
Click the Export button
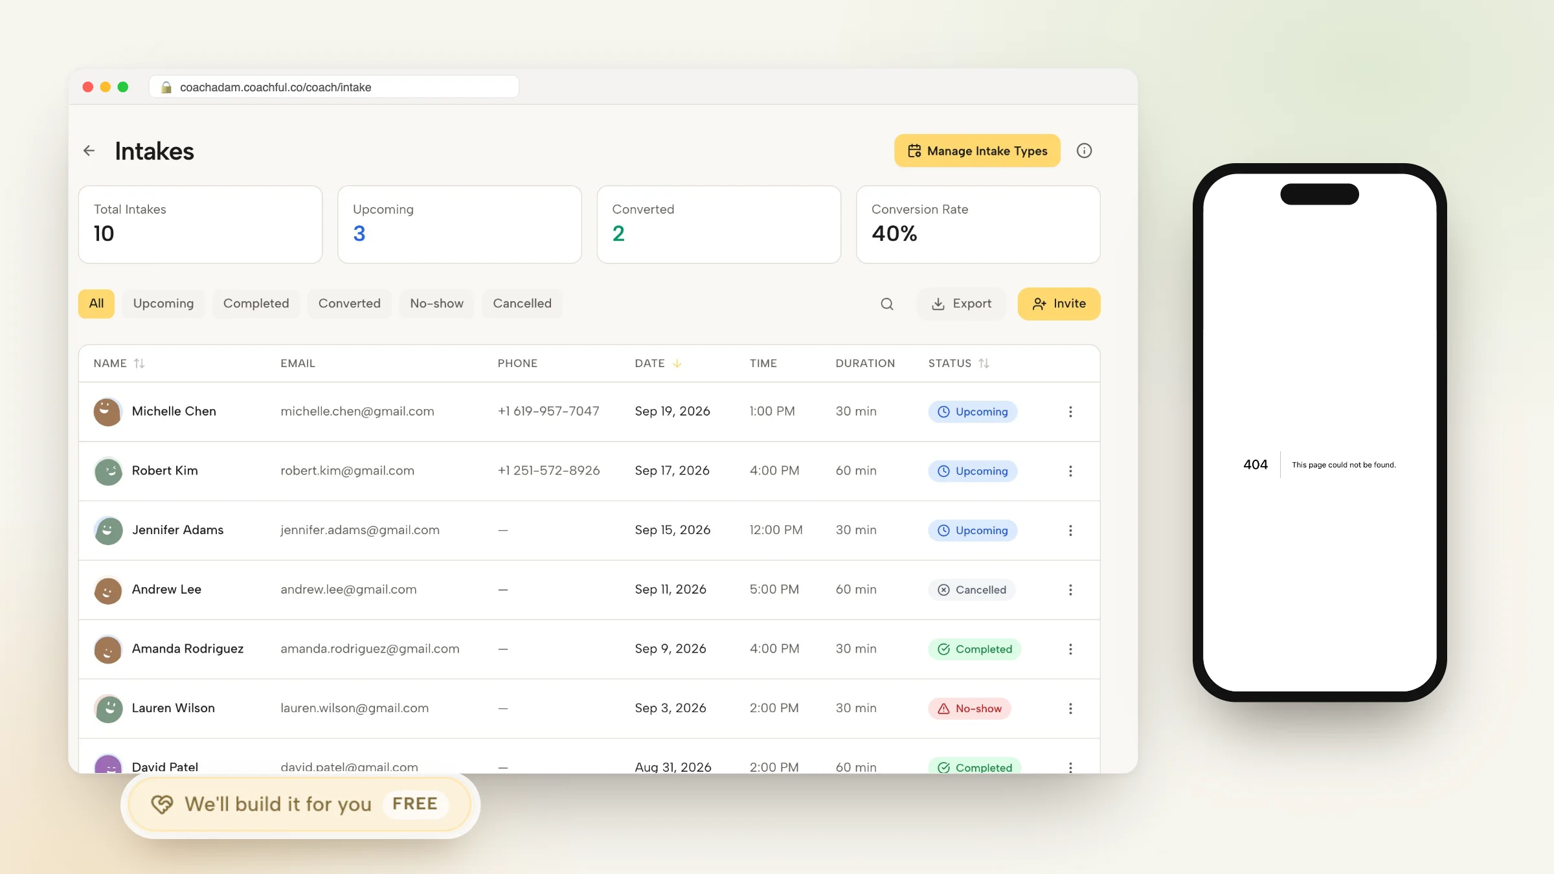click(x=962, y=304)
